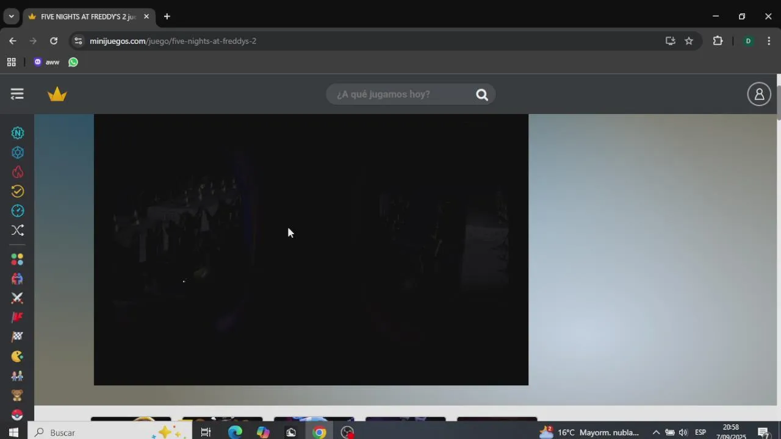781x439 pixels.
Task: Click the install app icon in address bar
Action: (671, 41)
